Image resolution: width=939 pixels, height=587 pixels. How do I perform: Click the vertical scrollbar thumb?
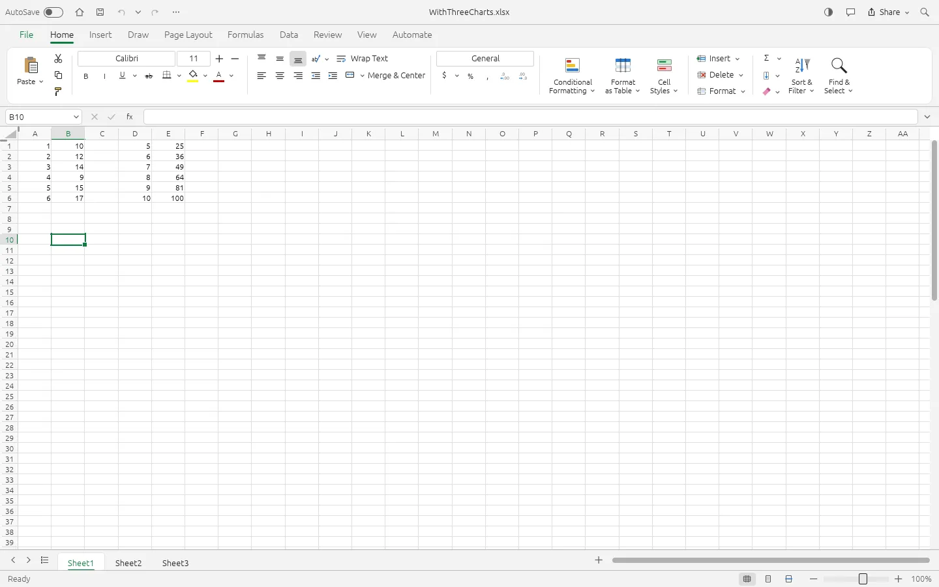coord(934,220)
